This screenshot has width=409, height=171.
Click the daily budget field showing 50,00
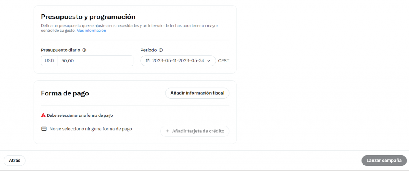[95, 61]
